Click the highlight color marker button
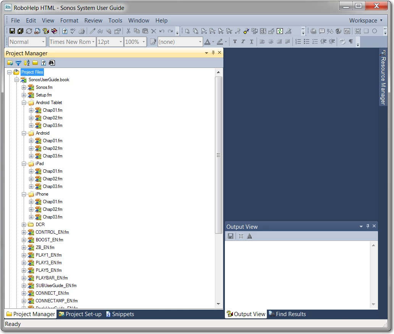Viewport: 394px width, 334px height. (x=220, y=42)
